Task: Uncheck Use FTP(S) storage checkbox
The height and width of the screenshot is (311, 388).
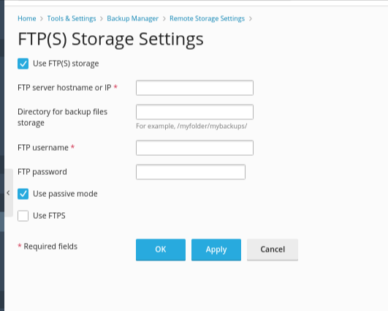Action: (x=23, y=64)
